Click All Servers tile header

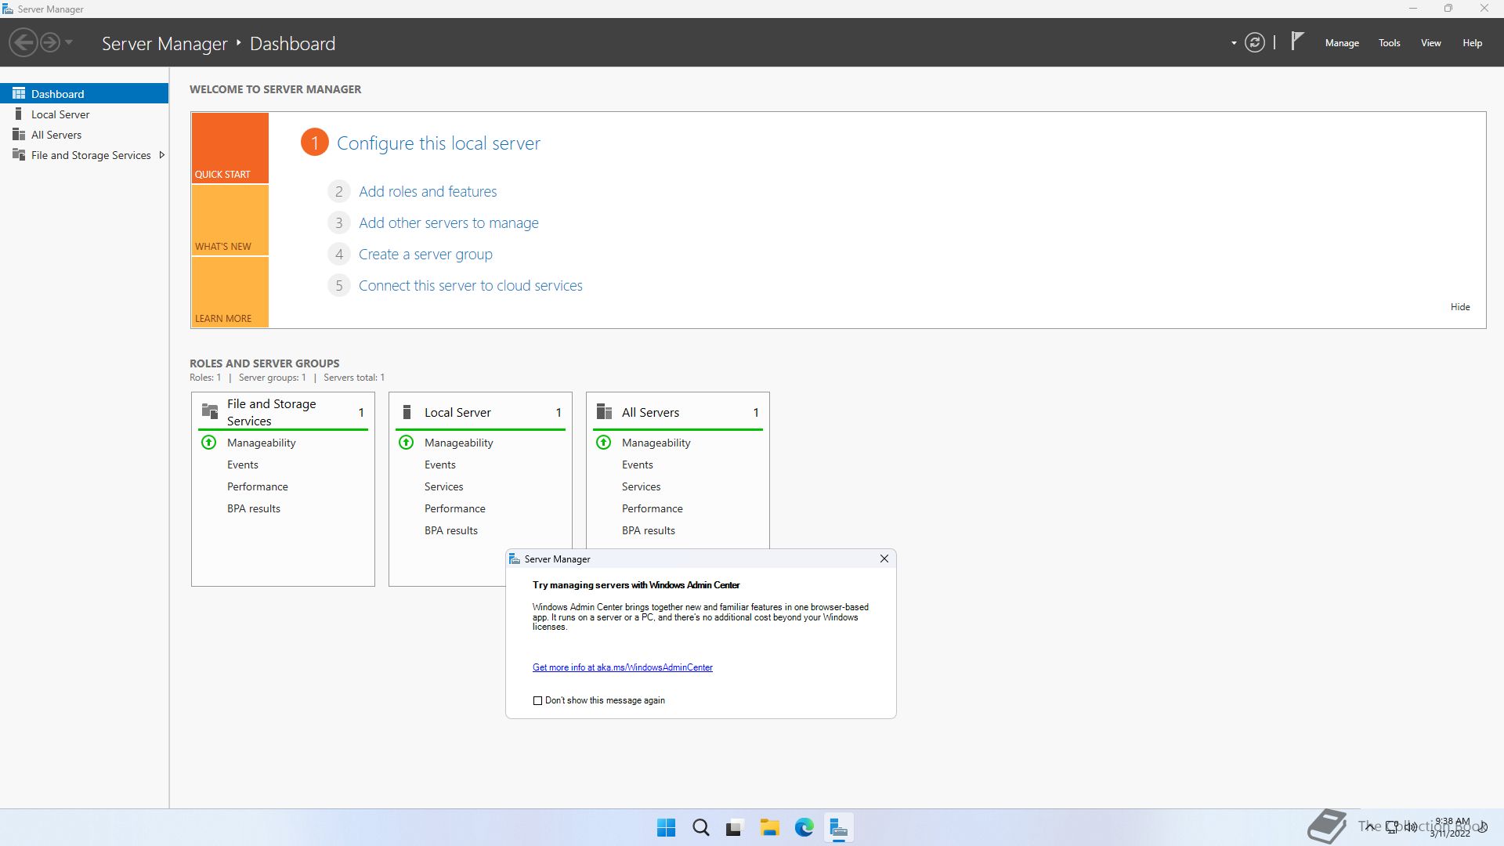pos(678,412)
